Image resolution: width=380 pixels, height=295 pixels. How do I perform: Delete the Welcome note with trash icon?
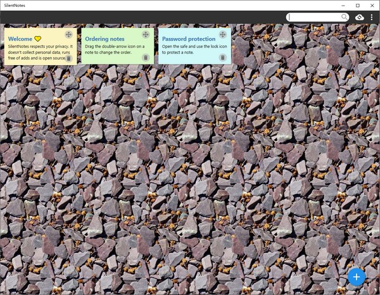pos(68,58)
